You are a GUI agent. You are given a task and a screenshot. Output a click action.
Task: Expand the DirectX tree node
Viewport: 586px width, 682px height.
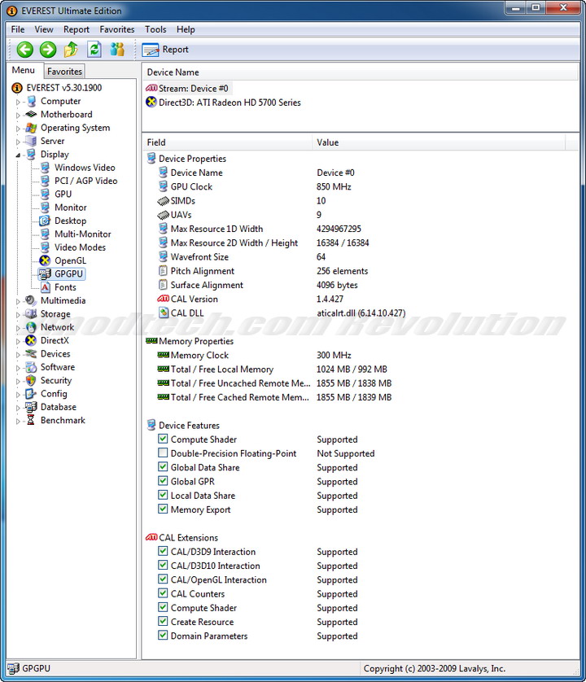click(x=18, y=342)
